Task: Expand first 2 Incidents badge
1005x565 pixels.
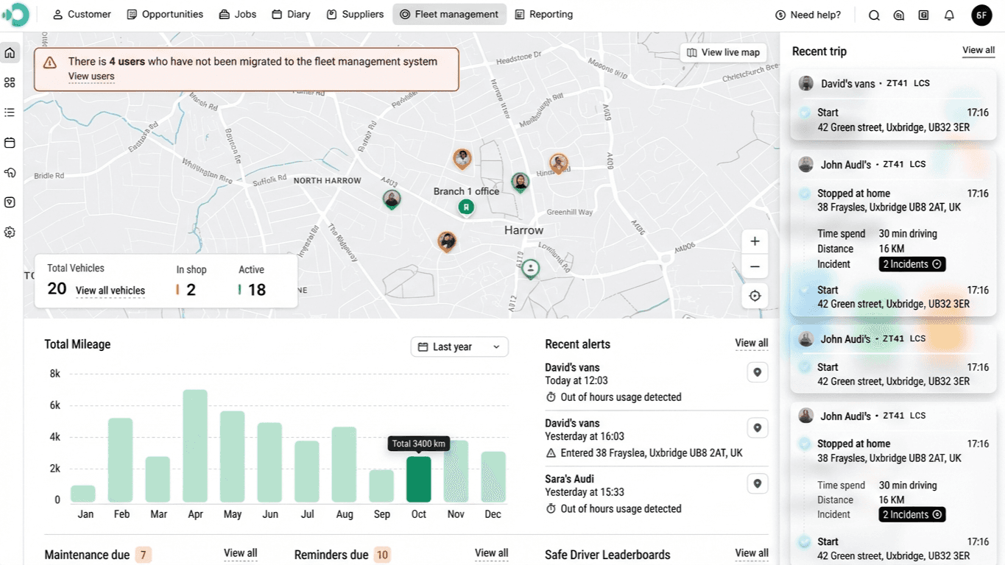Action: pyautogui.click(x=912, y=264)
